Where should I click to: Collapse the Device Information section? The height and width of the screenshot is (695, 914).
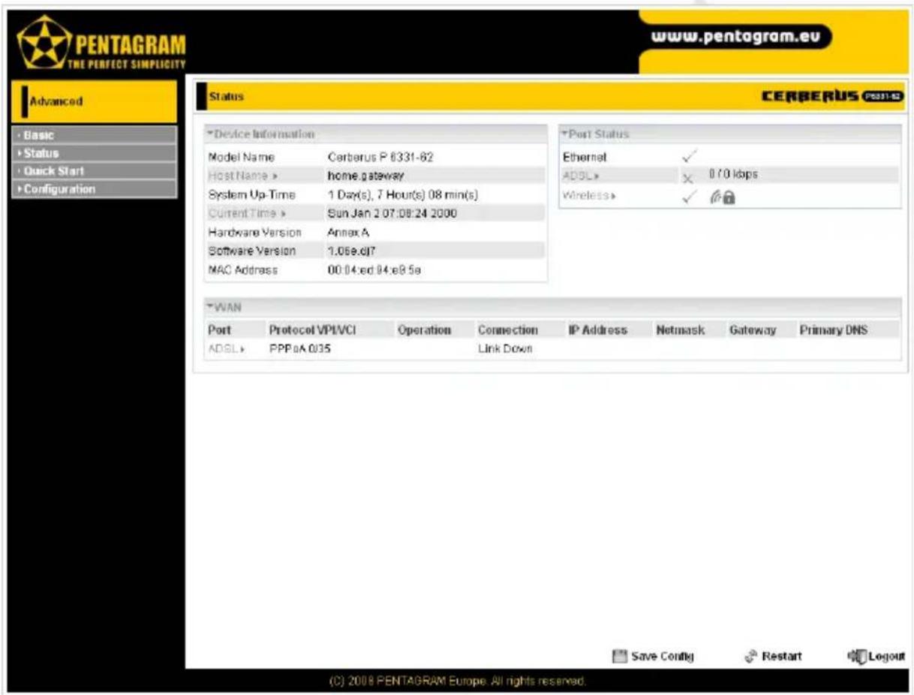point(260,134)
